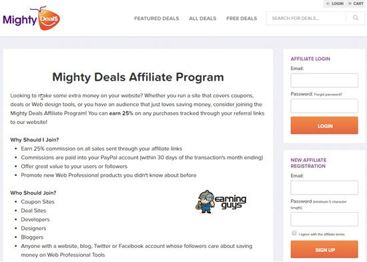Focus the Affiliate Login email field
This screenshot has width=367, height=262.
pos(324,81)
